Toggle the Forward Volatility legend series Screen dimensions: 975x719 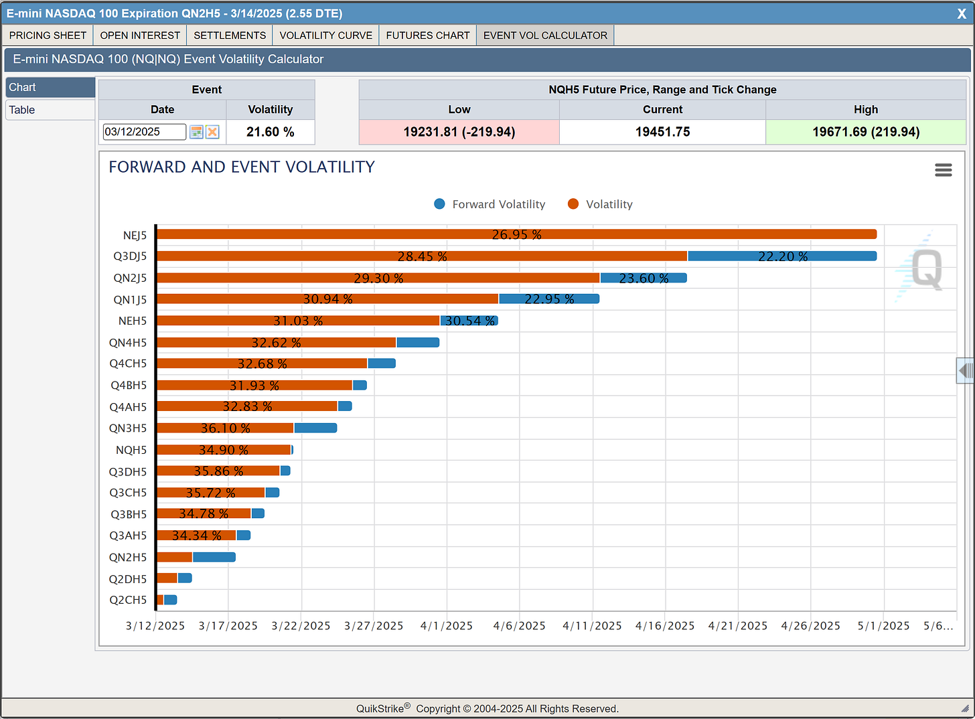coord(490,204)
